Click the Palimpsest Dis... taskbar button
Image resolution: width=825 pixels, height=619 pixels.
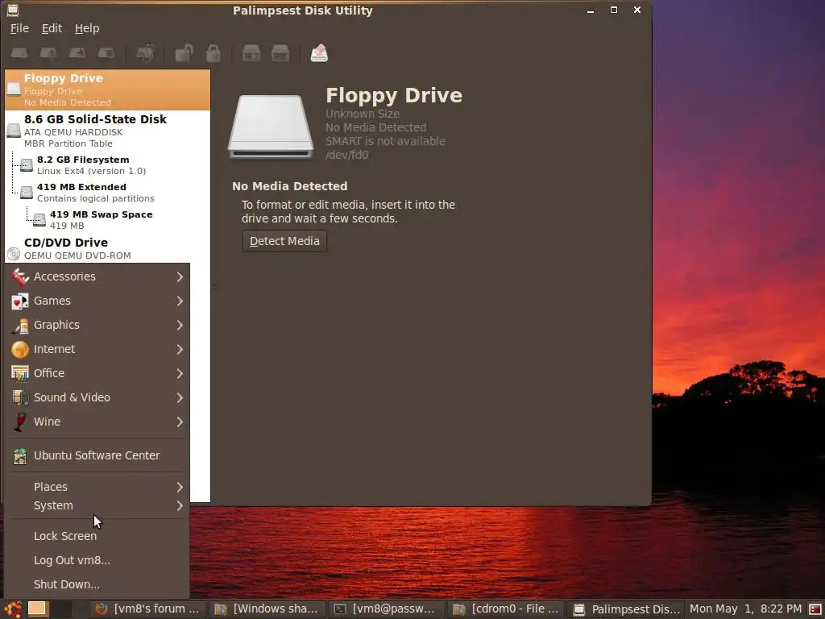[x=625, y=609]
